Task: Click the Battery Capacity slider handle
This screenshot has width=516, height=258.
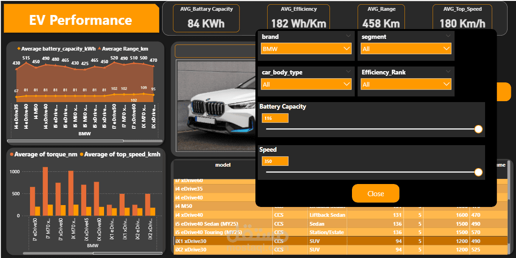Action: click(x=479, y=129)
